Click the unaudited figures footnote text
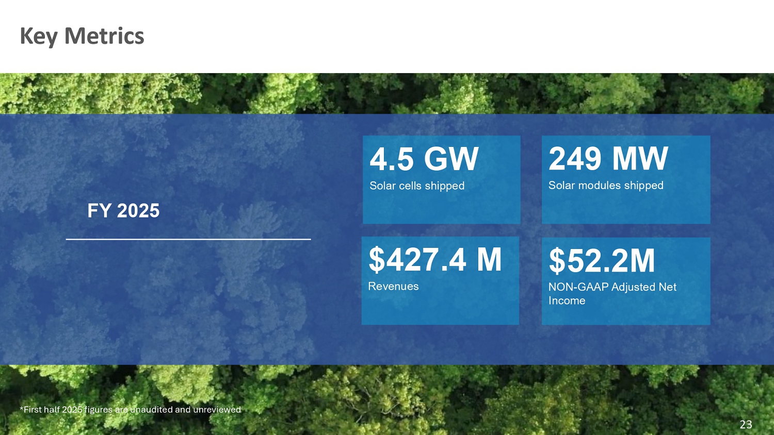Viewport: 774px width, 435px height. click(130, 410)
